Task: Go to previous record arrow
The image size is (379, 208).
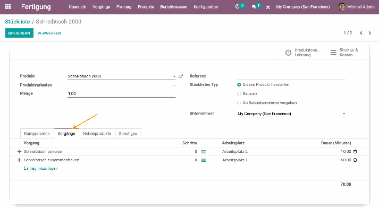Action: coord(361,33)
